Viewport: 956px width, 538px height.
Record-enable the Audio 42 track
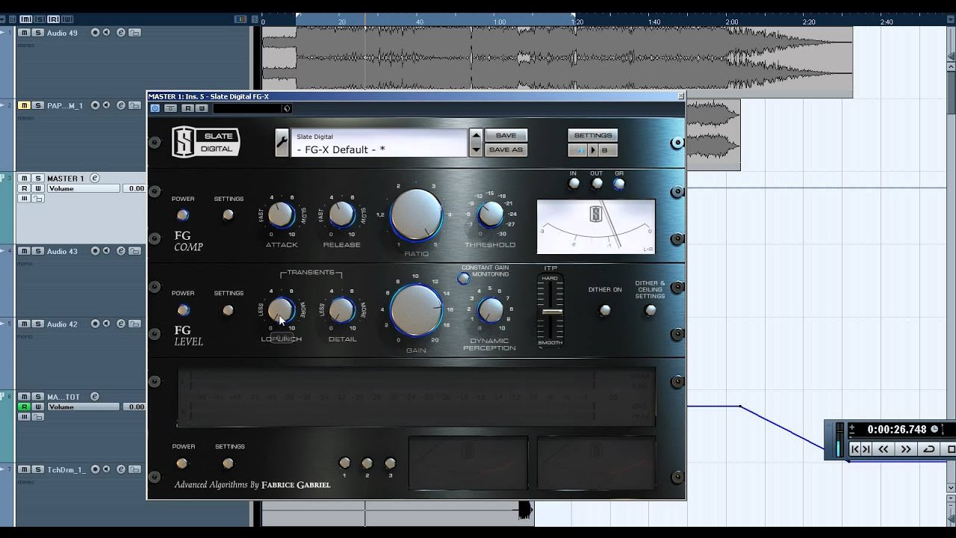click(x=95, y=324)
